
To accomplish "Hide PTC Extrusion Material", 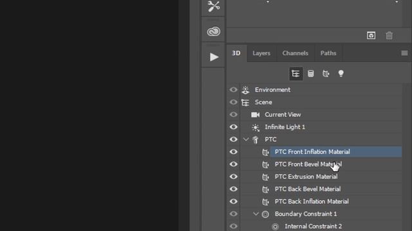I will click(x=233, y=176).
